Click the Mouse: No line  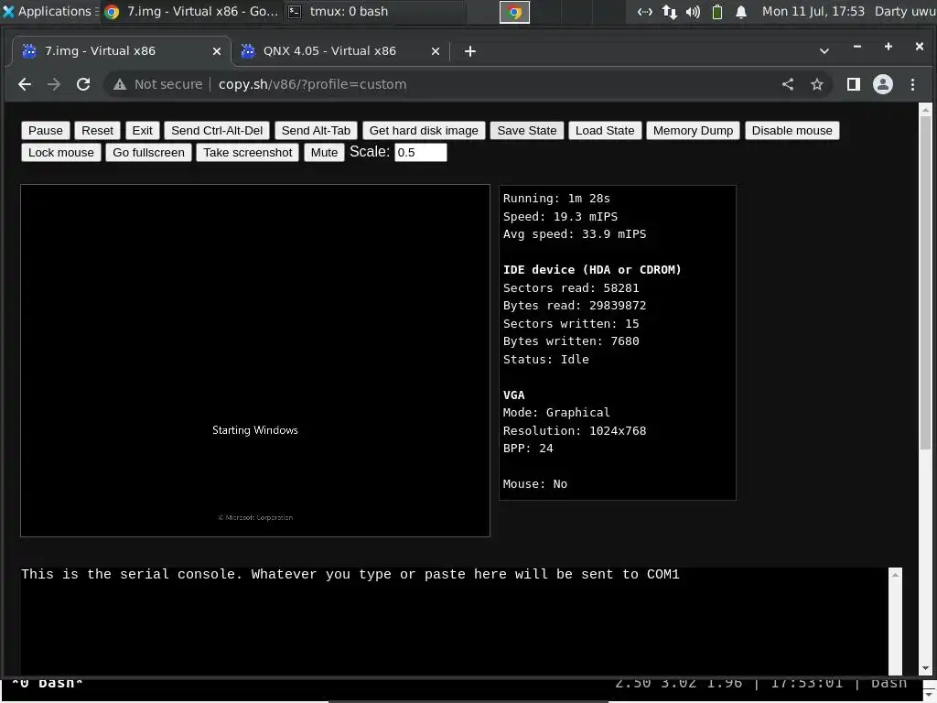535,484
